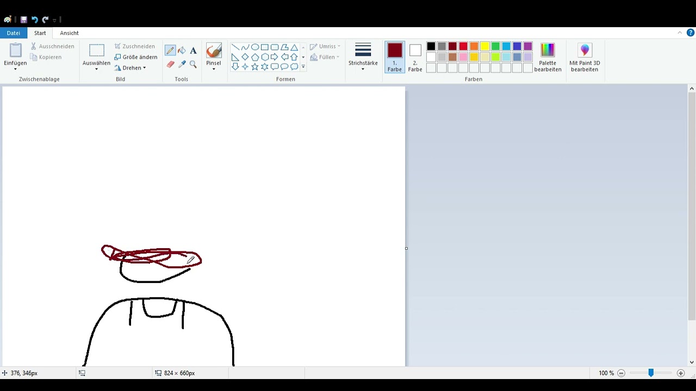696x391 pixels.
Task: Pick the oval shape
Action: (x=254, y=47)
